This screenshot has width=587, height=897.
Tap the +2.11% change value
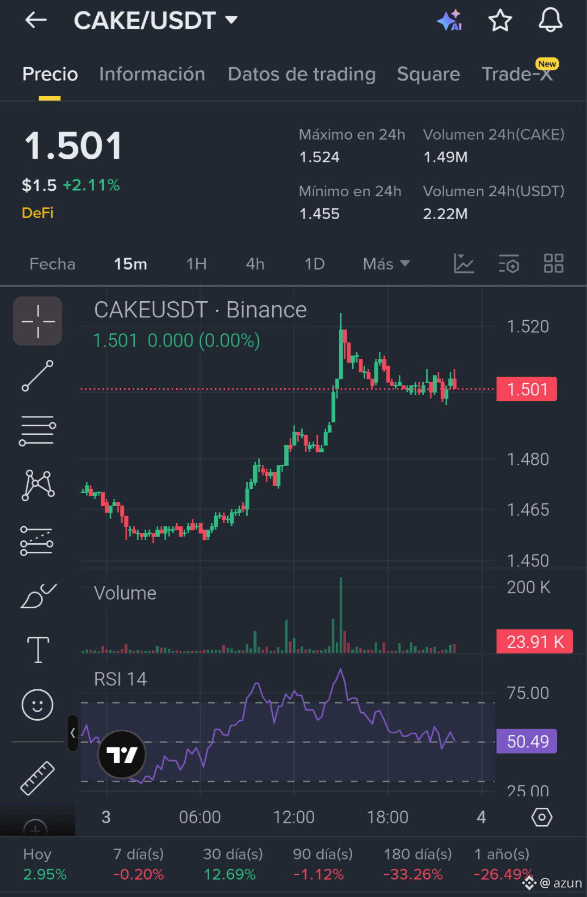click(x=91, y=185)
